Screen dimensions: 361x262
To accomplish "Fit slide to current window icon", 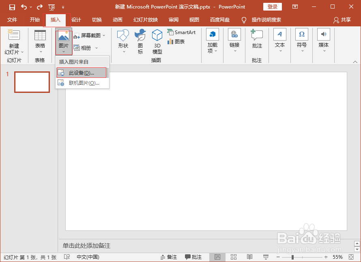I will (x=351, y=257).
